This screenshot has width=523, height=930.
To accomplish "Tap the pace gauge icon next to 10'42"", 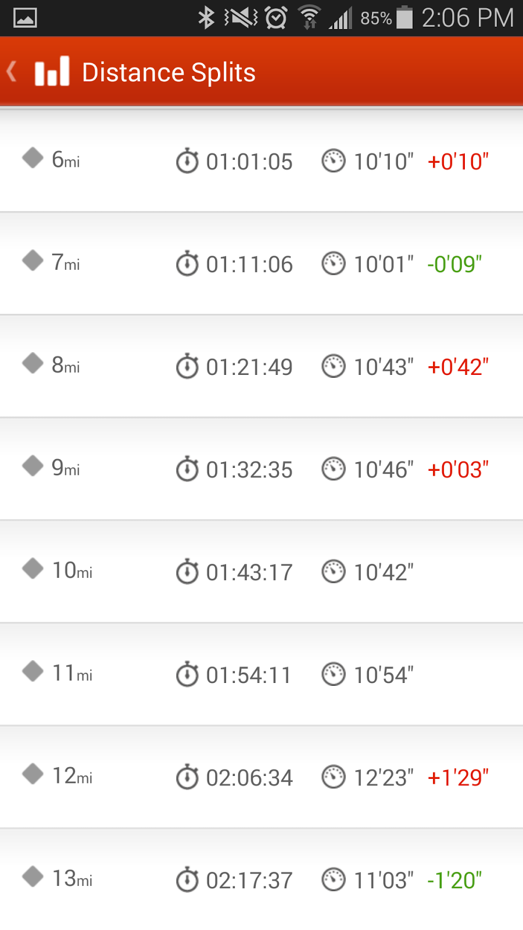I will coord(334,571).
